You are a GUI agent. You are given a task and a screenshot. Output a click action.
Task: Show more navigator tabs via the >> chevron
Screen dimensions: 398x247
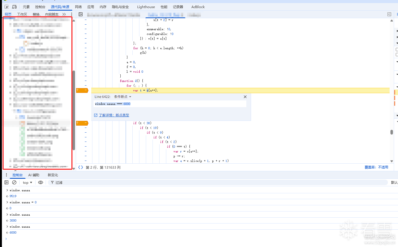click(64, 14)
